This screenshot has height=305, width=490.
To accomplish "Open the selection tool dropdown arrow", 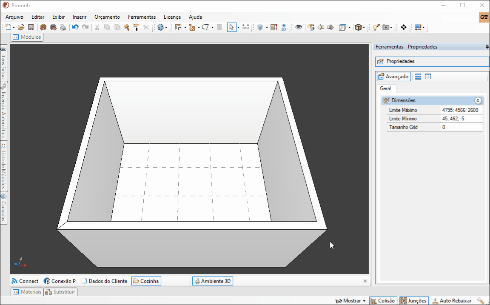I will (x=238, y=28).
